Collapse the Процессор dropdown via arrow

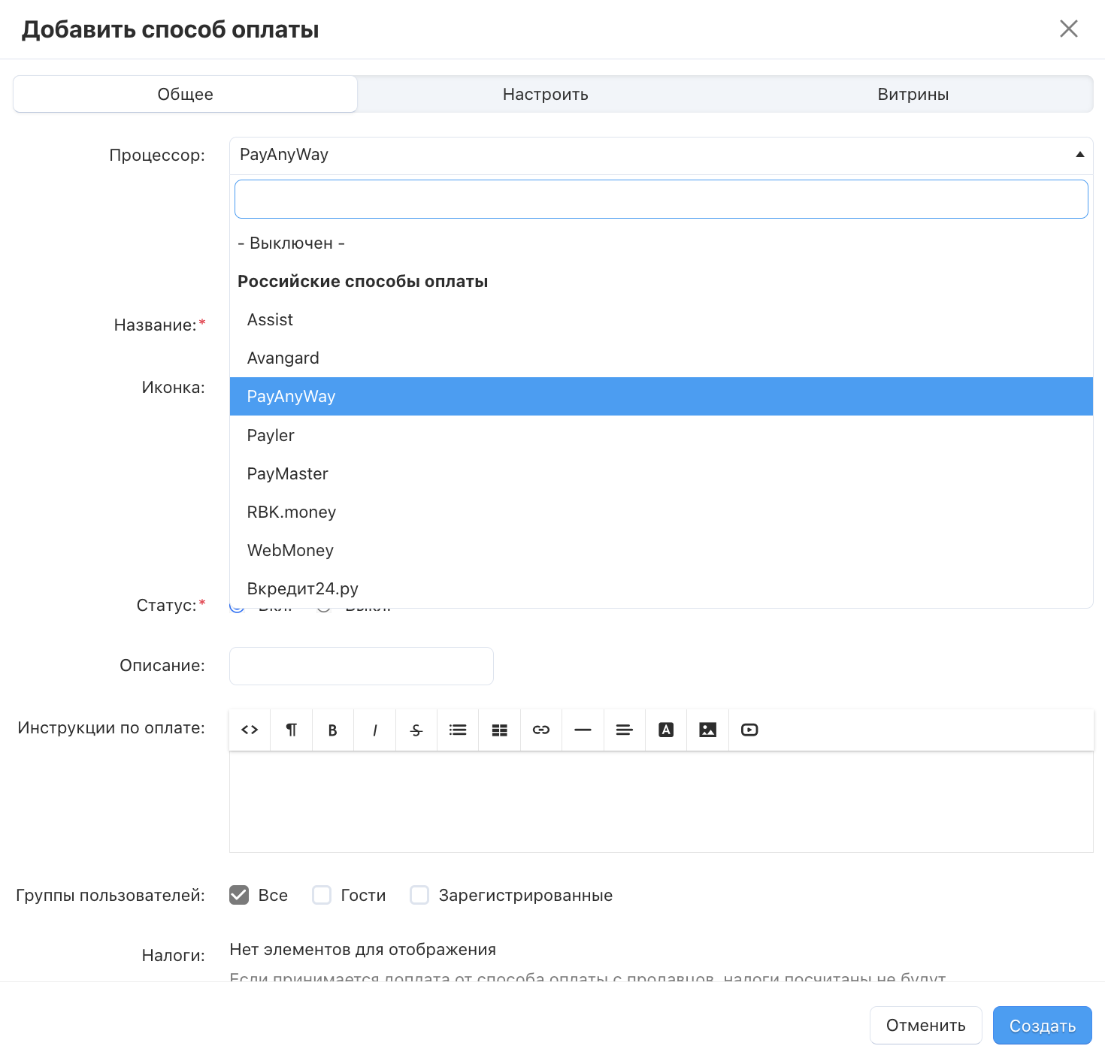point(1079,155)
